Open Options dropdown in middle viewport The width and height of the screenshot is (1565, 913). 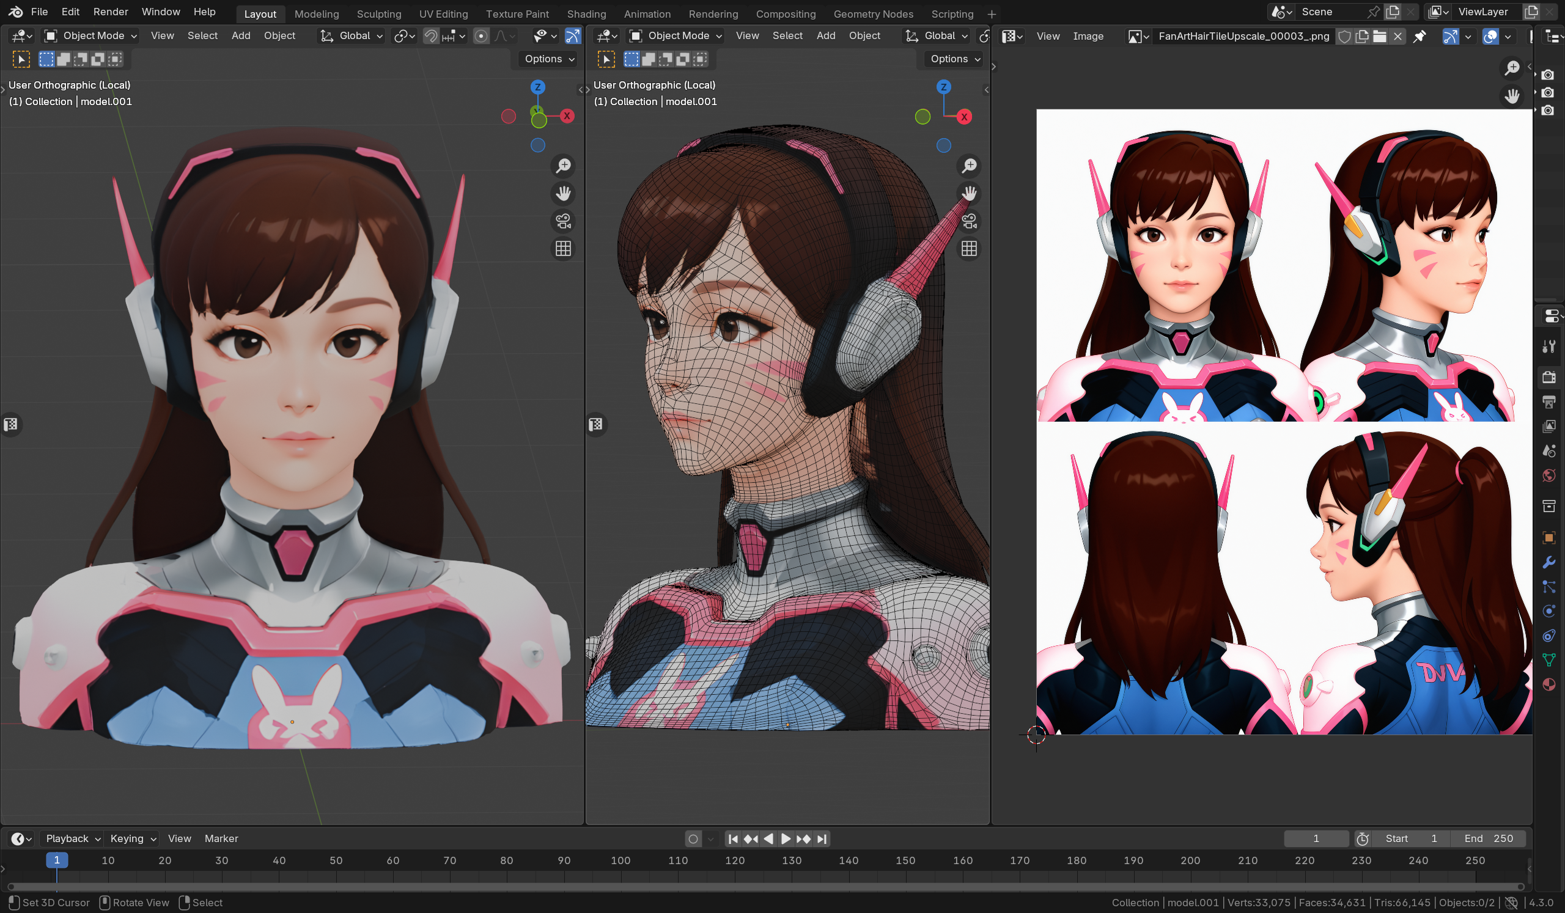coord(955,59)
